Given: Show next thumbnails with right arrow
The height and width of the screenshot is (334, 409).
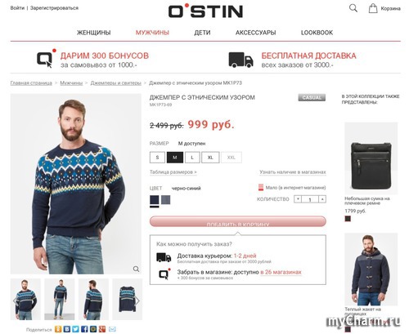Looking at the screenshot, I should pos(138,301).
